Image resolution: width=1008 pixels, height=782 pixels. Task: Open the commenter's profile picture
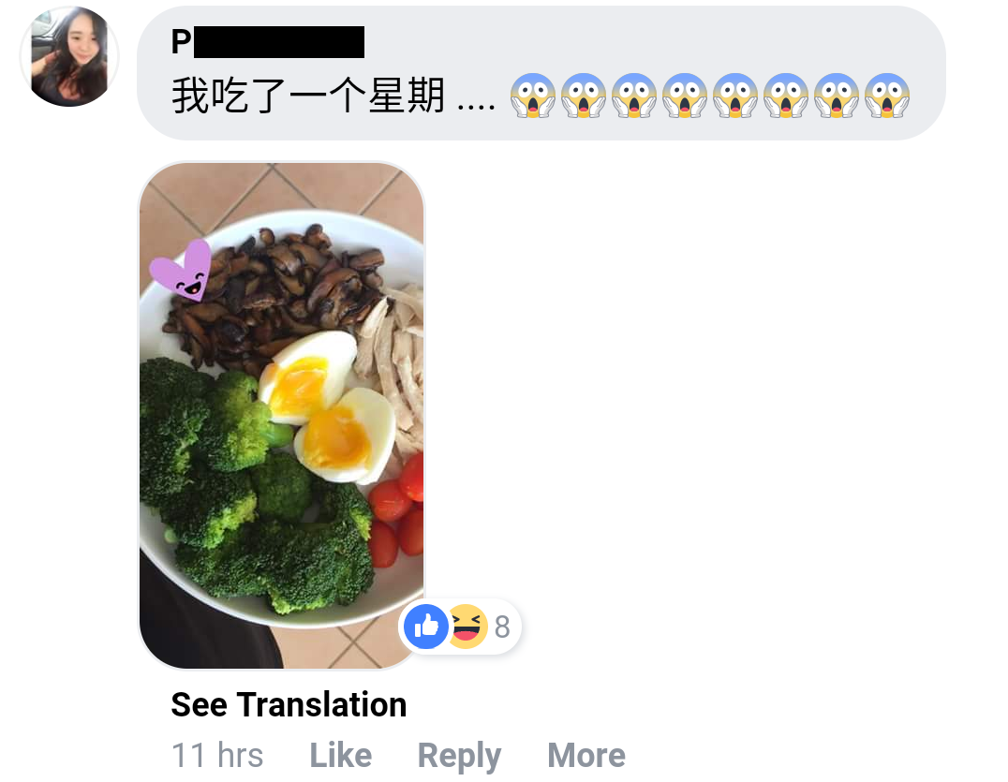pyautogui.click(x=69, y=56)
